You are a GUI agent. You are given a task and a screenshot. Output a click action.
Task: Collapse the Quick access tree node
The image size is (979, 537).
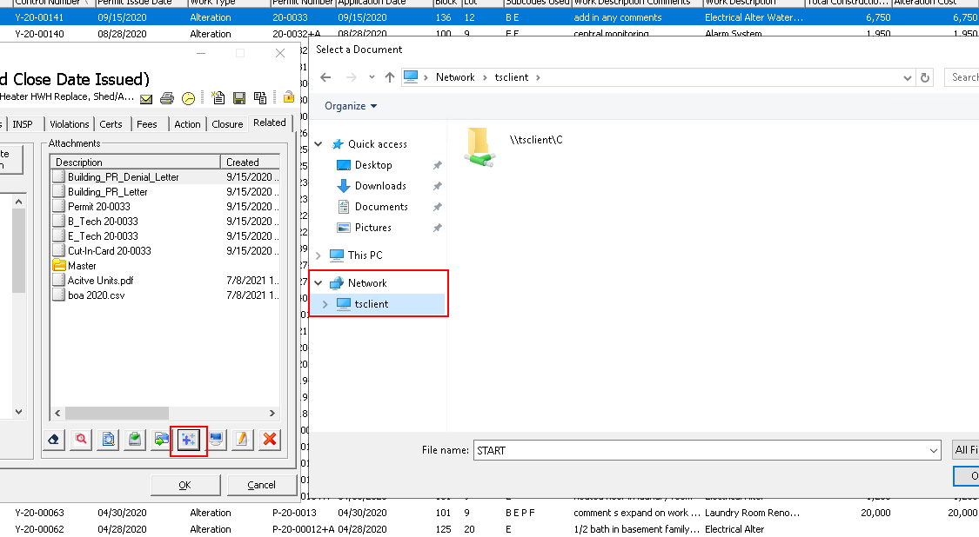pos(319,144)
